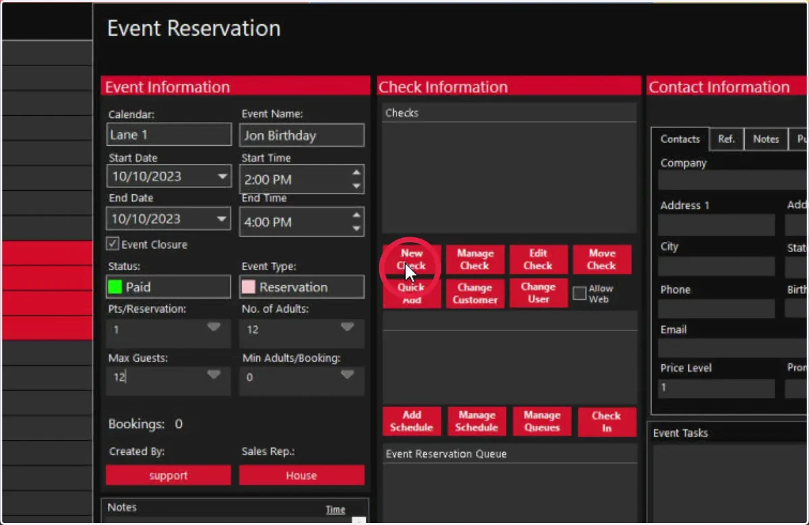Image resolution: width=809 pixels, height=525 pixels.
Task: Open the Edit Check button
Action: [x=538, y=259]
